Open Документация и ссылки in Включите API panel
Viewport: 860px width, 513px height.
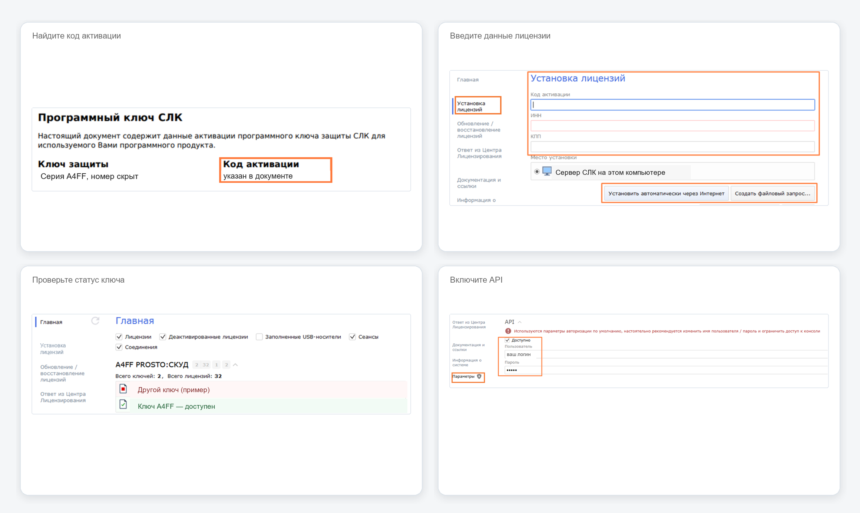click(468, 347)
